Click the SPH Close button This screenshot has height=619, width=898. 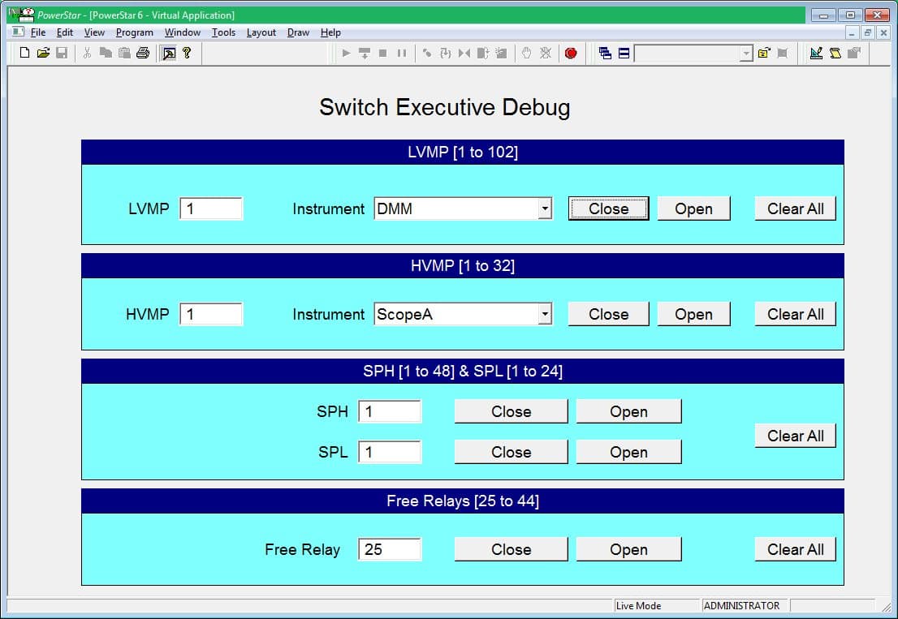point(511,411)
